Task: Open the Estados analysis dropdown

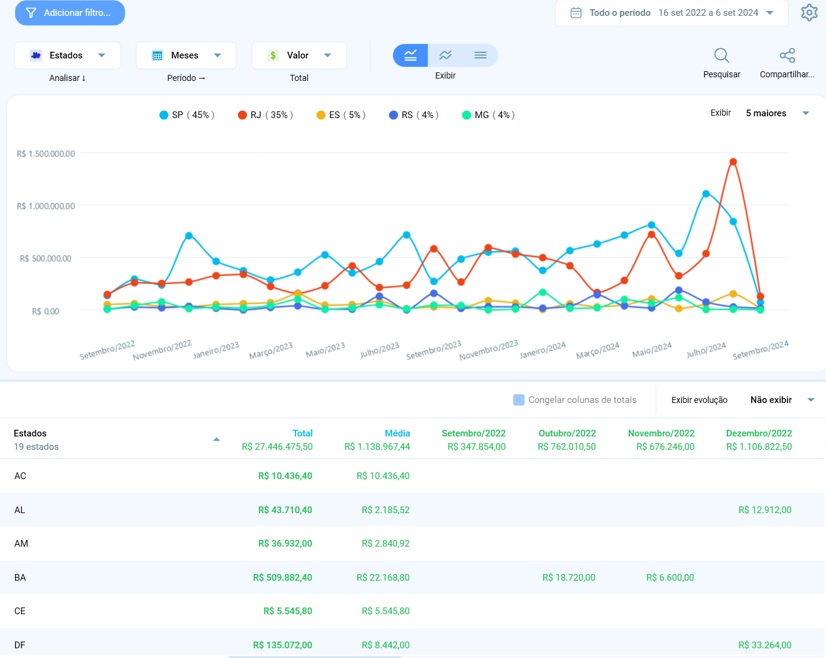Action: click(x=68, y=55)
